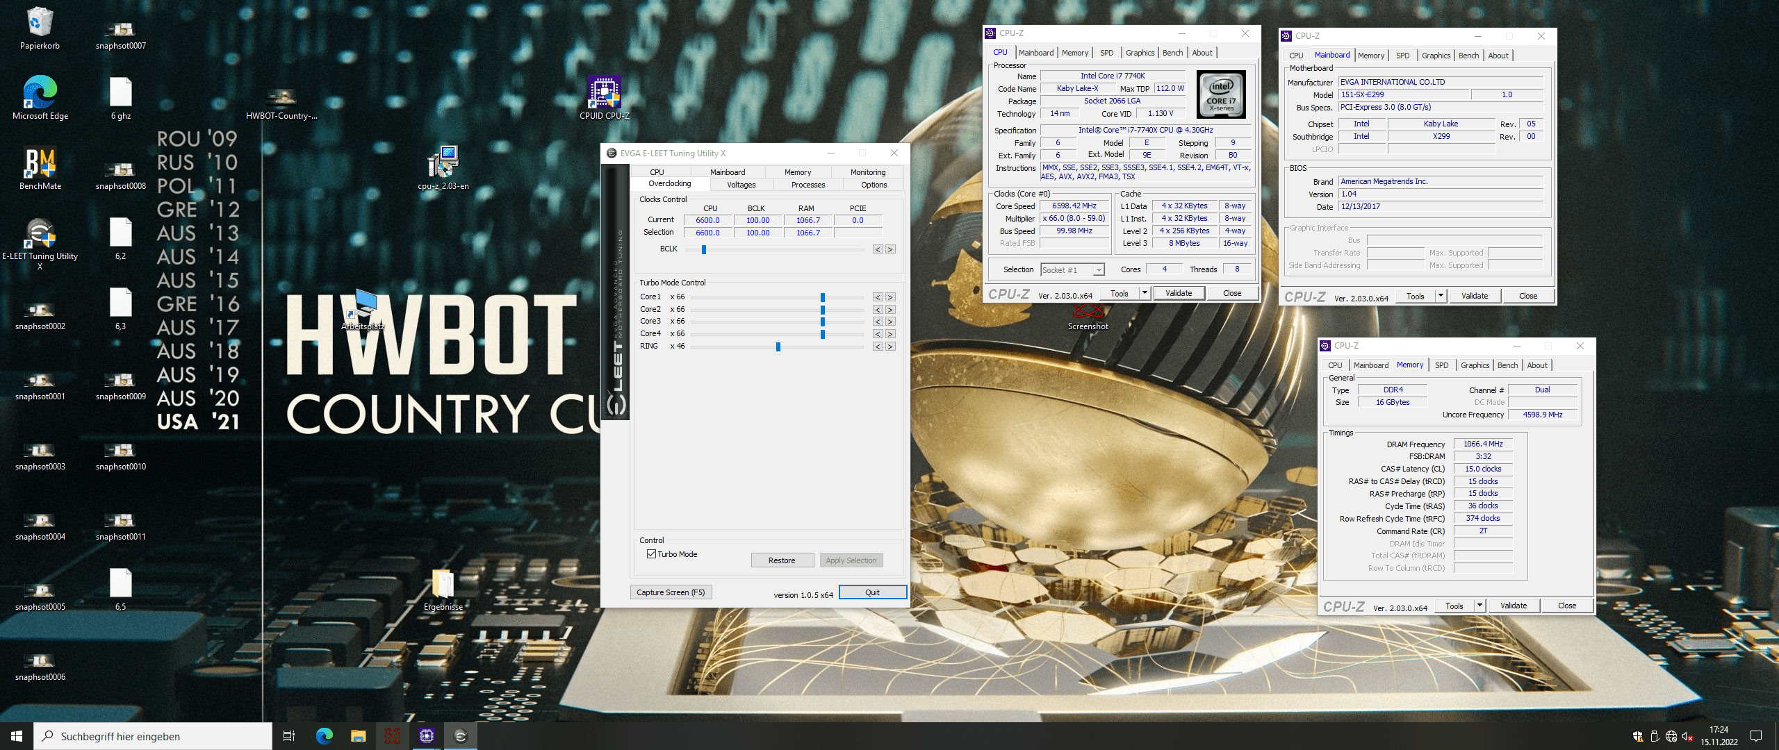Select the Screenshot desktop icon below CPU-Z
Image resolution: width=1779 pixels, height=750 pixels.
1088,317
